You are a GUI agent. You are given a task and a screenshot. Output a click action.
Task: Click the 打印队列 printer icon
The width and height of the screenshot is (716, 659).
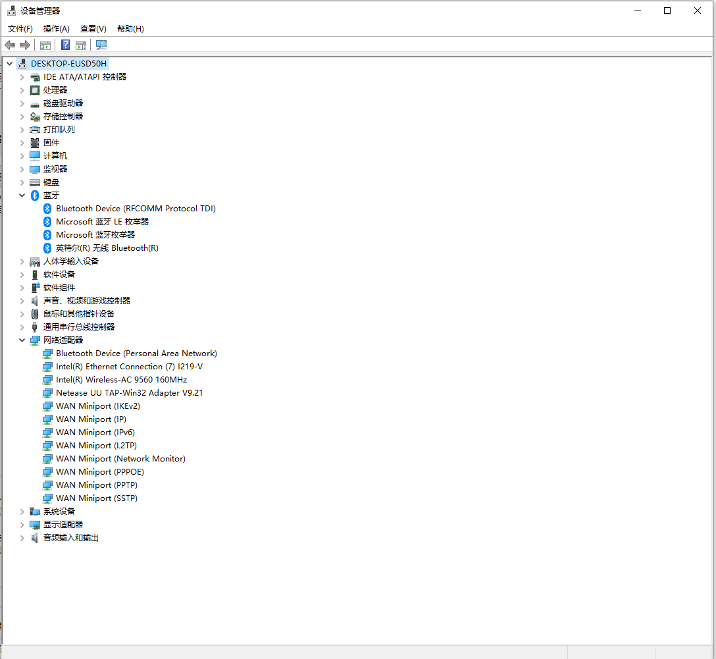coord(35,130)
